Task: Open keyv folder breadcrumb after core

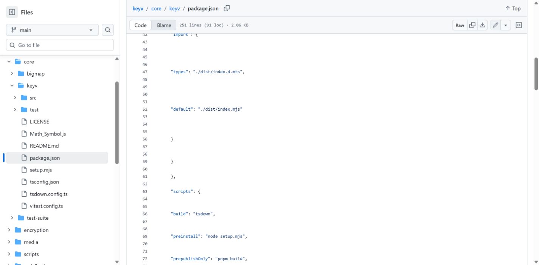Action: coord(174,8)
